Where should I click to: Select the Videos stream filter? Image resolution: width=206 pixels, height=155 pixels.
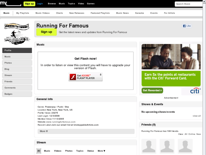(x=58, y=151)
